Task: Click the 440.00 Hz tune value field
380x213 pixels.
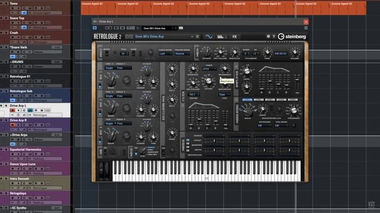Action: pos(281,54)
